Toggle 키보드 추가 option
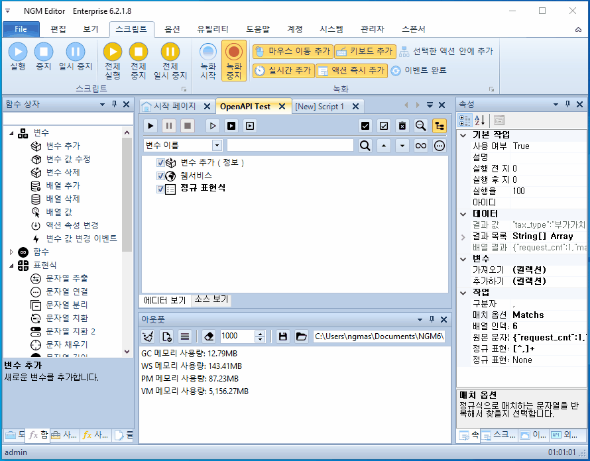Image resolution: width=590 pixels, height=461 pixels. tap(365, 51)
